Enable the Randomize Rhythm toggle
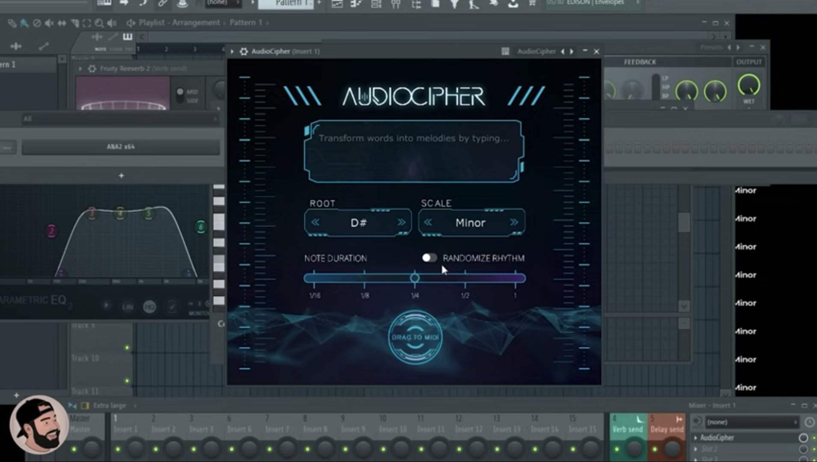This screenshot has width=817, height=462. [429, 258]
